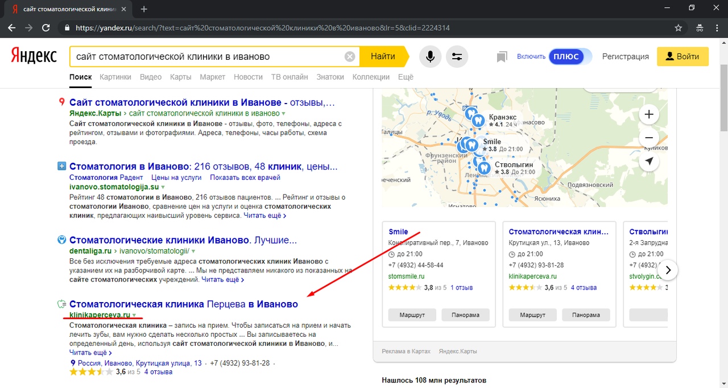Open search filter settings icon

456,56
